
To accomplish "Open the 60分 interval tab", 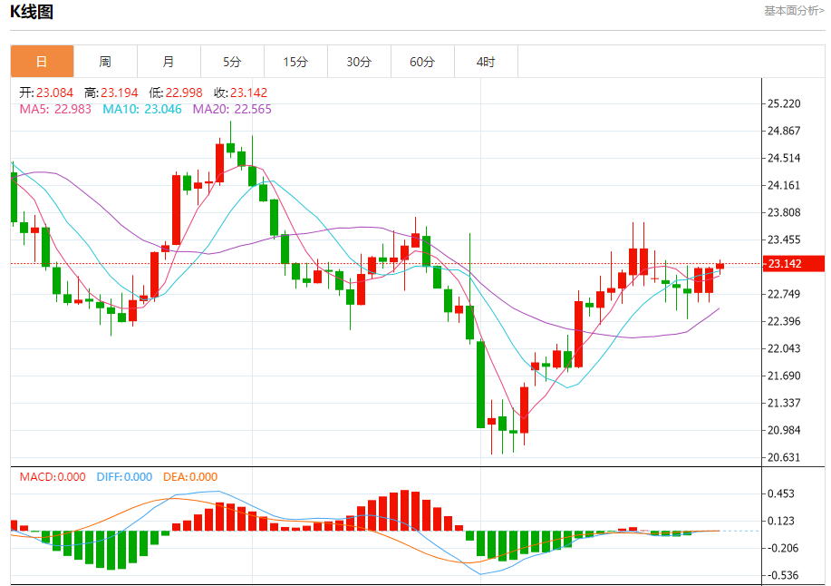I will (422, 62).
